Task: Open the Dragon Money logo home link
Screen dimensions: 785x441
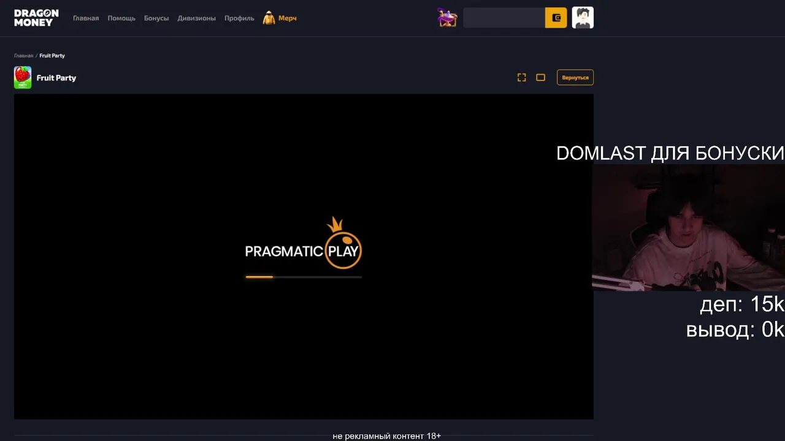Action: tap(36, 18)
